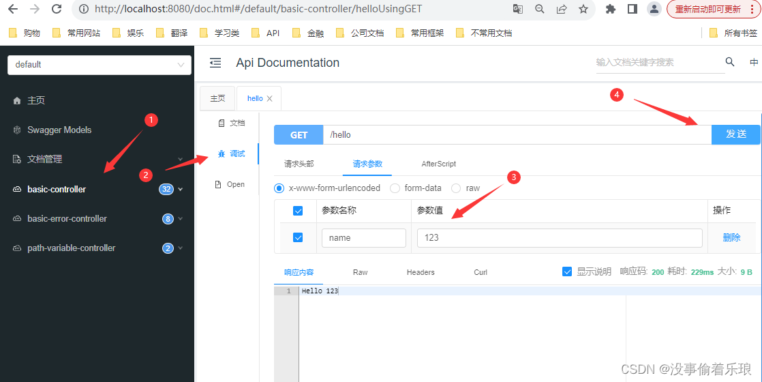This screenshot has width=762, height=382.
Task: Click the /hello URL input field
Action: coord(517,135)
